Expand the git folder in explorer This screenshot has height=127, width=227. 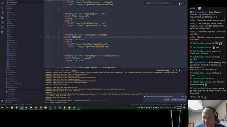[x=10, y=21]
